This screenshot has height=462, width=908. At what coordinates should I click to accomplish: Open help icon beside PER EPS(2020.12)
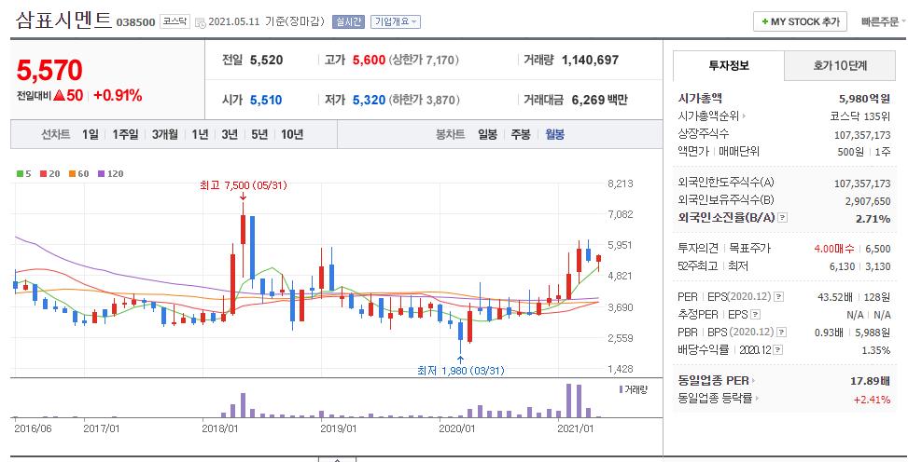[779, 296]
